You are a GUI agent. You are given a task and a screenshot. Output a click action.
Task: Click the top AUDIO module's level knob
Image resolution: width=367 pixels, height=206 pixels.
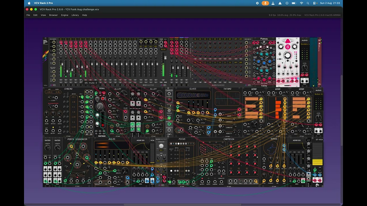305,68
